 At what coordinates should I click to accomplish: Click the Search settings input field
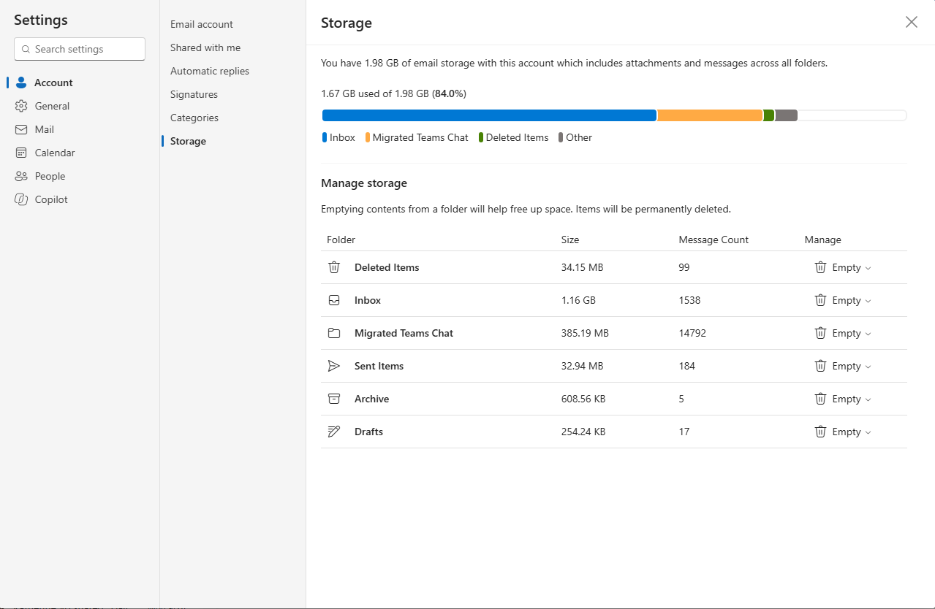click(x=80, y=49)
